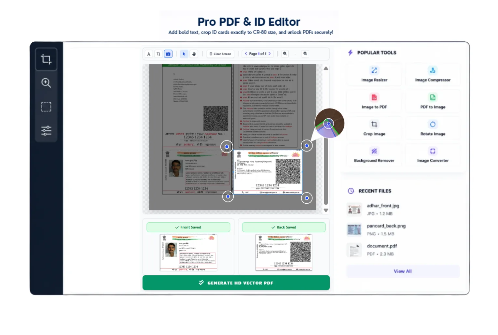Click the document.pdf file icon
The height and width of the screenshot is (335, 498).
[x=354, y=250]
